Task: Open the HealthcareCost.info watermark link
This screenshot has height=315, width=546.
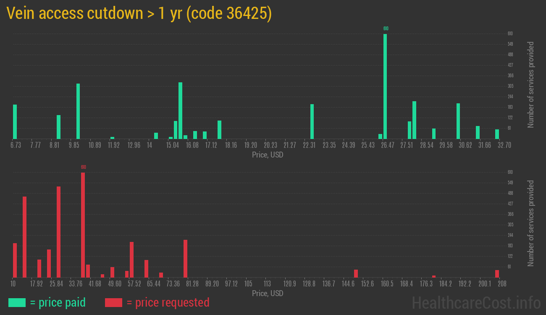Action: [476, 302]
